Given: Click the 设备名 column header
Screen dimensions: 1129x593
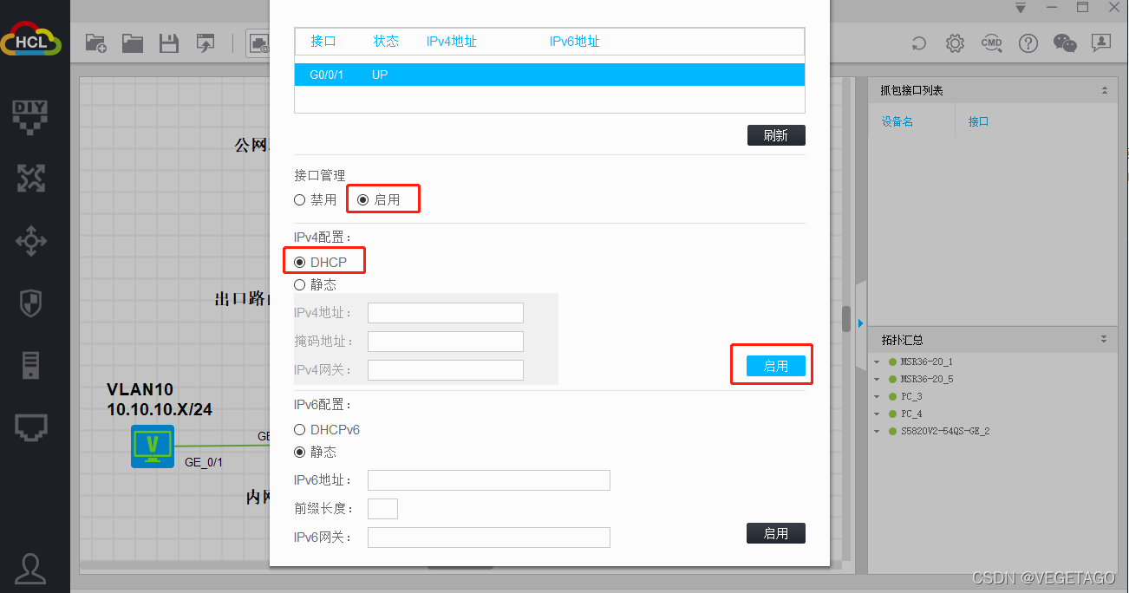Looking at the screenshot, I should 897,121.
